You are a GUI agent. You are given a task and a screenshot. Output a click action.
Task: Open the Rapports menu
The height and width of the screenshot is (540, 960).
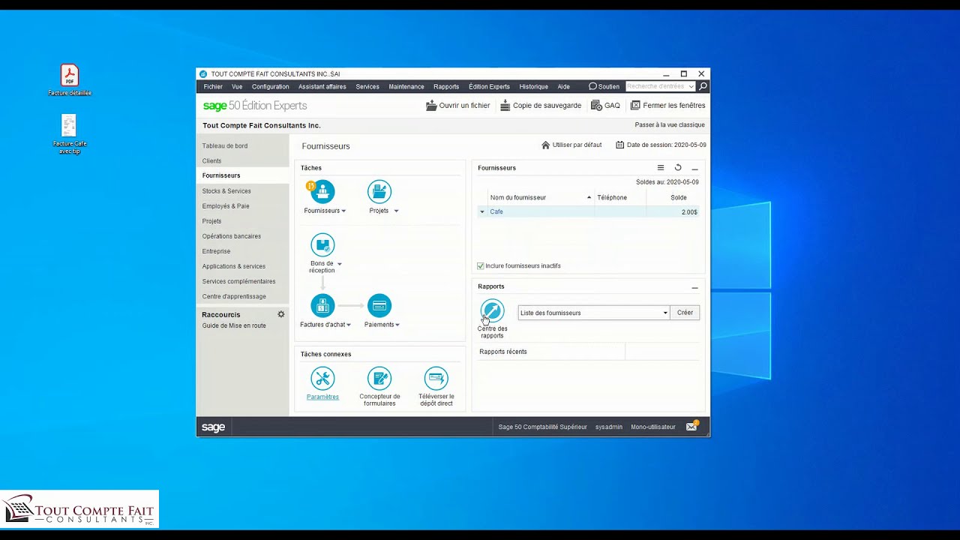pyautogui.click(x=446, y=86)
